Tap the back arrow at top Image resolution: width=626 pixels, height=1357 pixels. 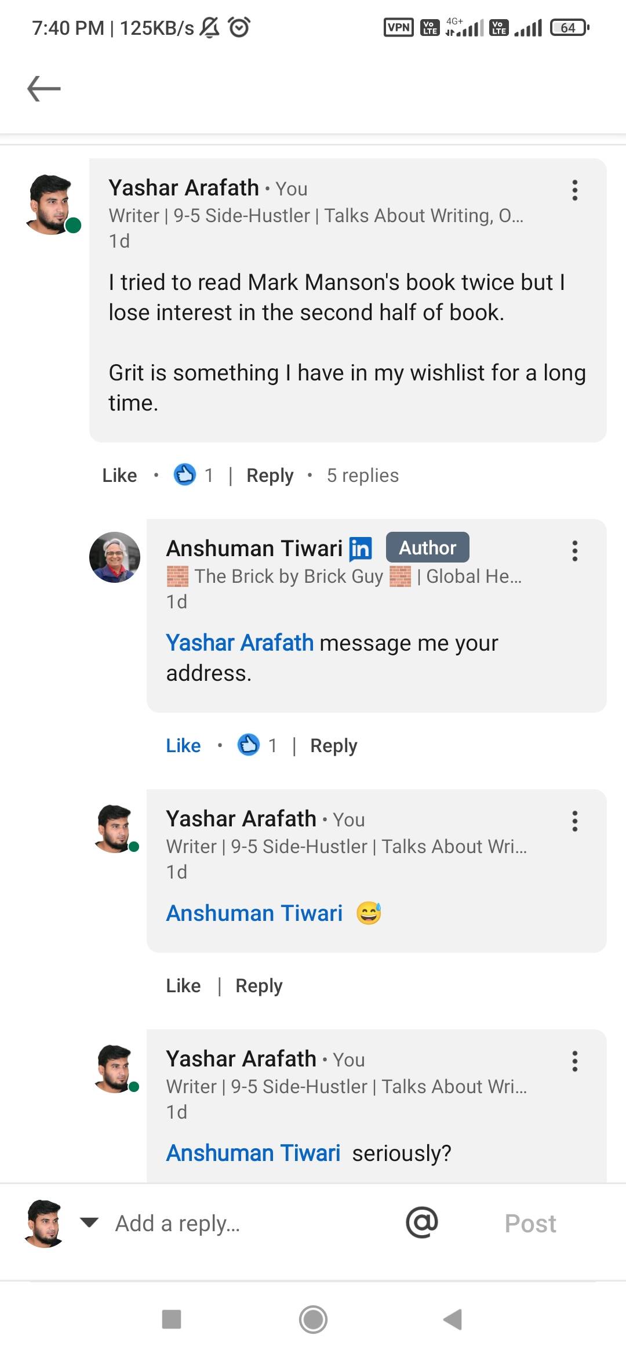[44, 89]
